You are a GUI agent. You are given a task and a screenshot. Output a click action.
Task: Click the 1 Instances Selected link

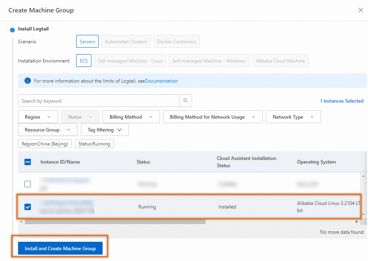342,101
